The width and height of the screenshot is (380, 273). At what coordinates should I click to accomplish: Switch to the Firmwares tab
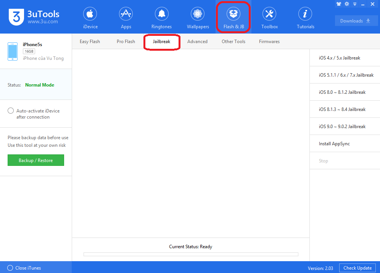(269, 42)
